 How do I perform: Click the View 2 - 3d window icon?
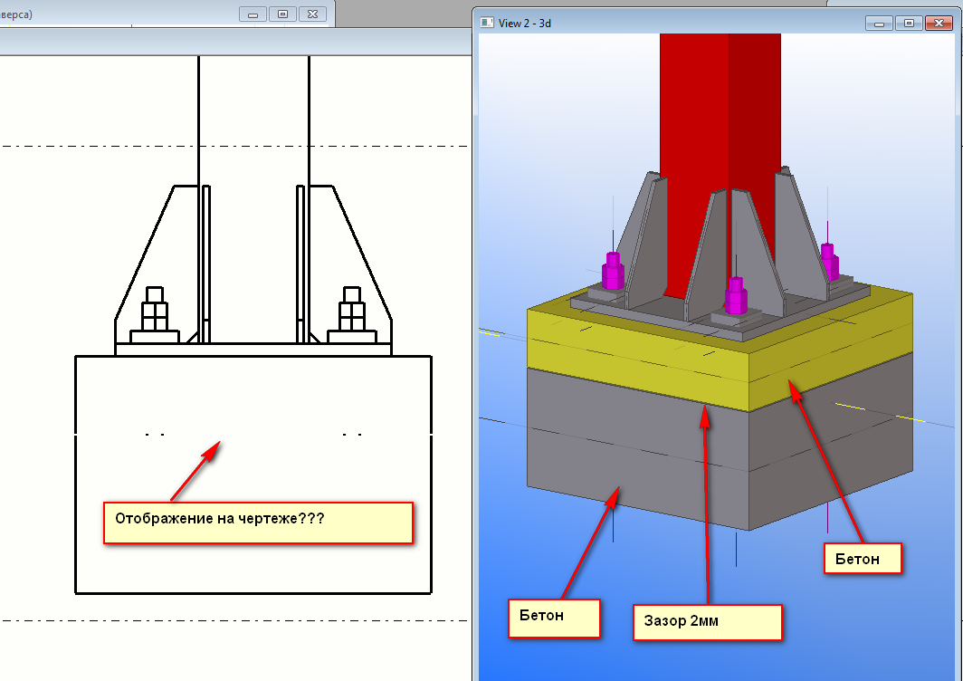click(487, 23)
